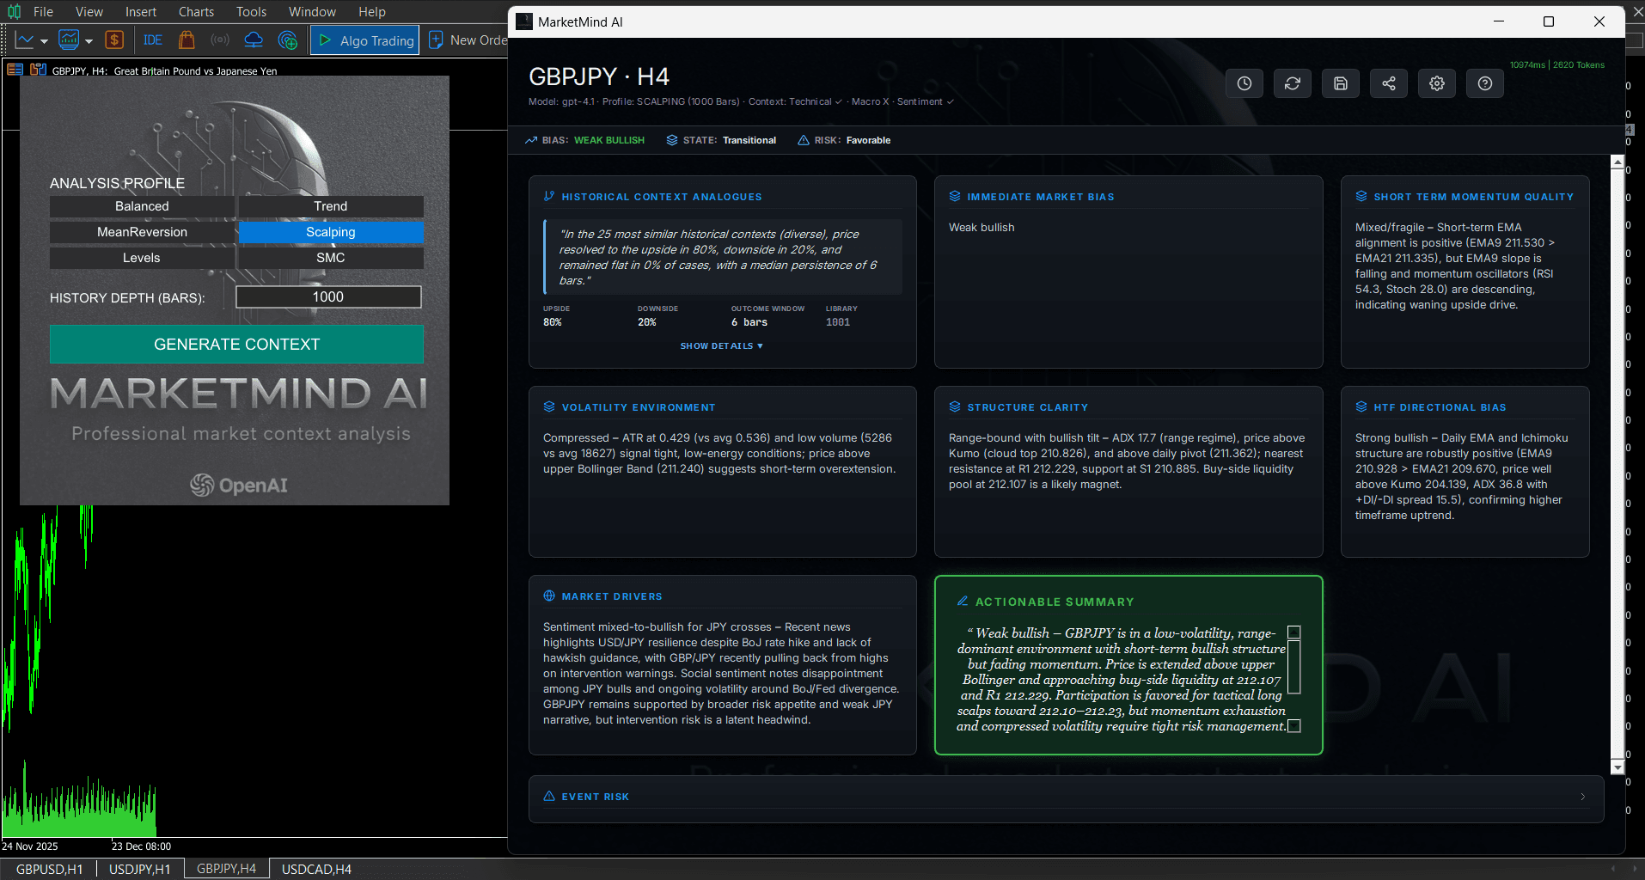Open the File menu
The height and width of the screenshot is (880, 1645).
(x=43, y=11)
